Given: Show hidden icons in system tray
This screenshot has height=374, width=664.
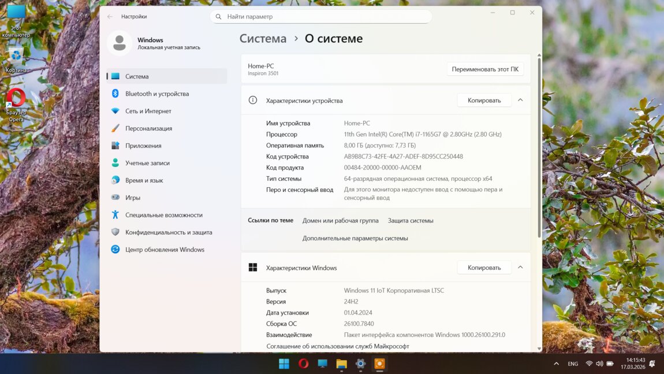Looking at the screenshot, I should point(556,364).
